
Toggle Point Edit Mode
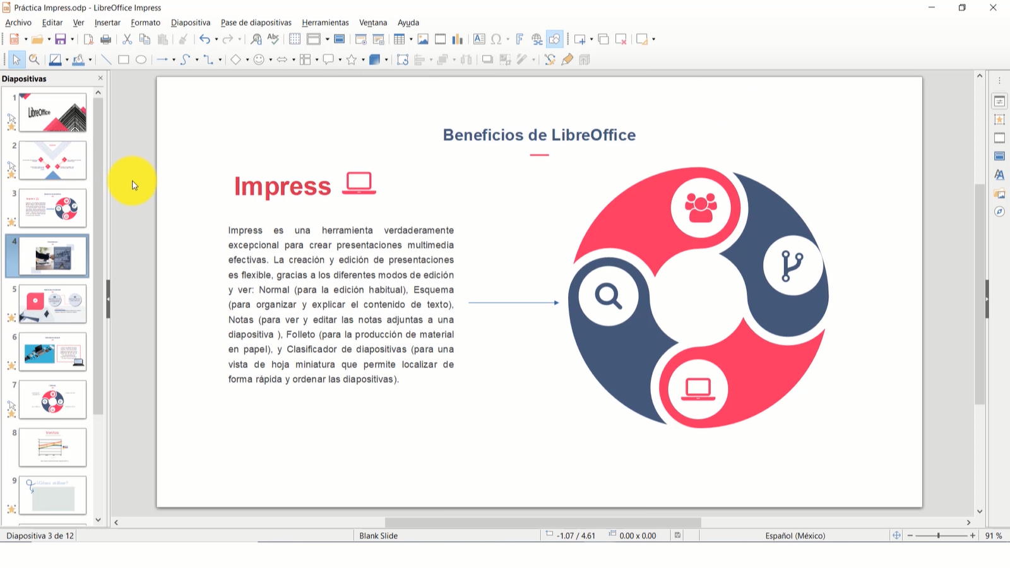click(x=550, y=59)
